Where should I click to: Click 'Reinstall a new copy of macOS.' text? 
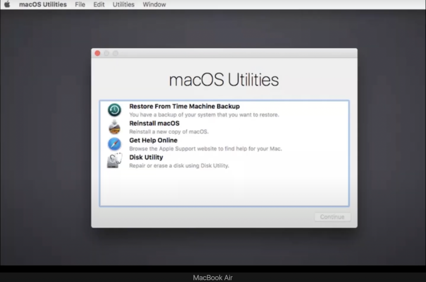(169, 131)
